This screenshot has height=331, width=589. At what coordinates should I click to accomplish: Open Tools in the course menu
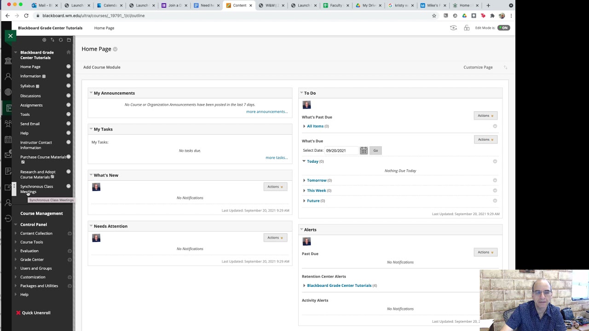pos(25,114)
